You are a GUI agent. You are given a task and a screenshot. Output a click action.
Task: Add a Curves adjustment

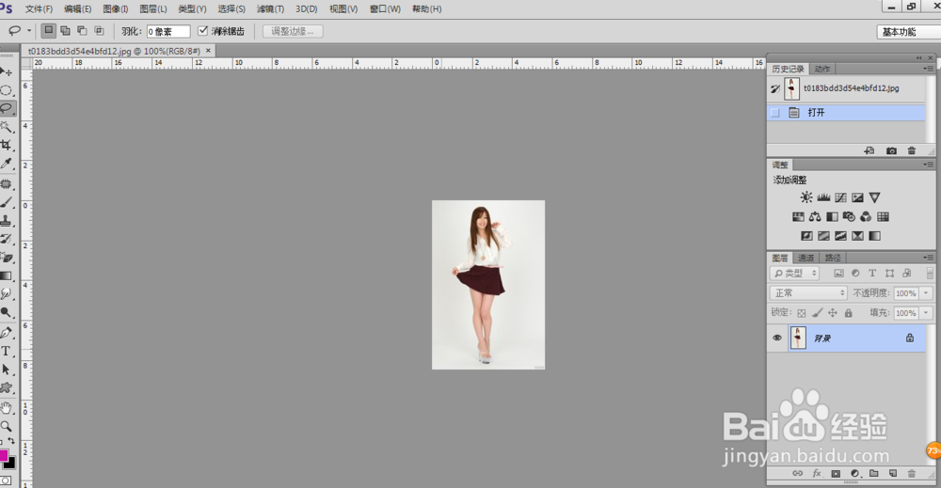840,197
